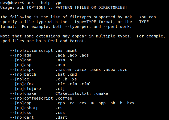Click the '--[no]actionscript' option text
This screenshot has height=120, width=169.
point(32,50)
